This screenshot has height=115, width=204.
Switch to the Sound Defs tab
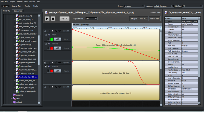[x=17, y=6]
